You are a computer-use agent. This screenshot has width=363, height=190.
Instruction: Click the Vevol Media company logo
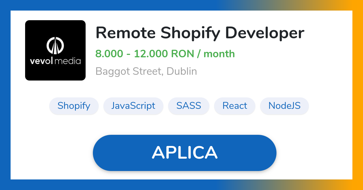(55, 50)
